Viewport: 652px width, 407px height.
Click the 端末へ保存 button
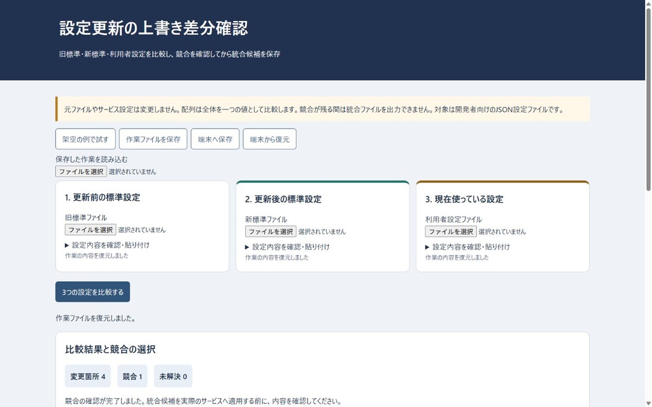click(215, 139)
